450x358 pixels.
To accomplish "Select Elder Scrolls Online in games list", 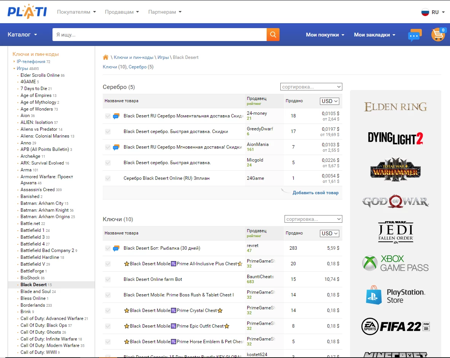I will [40, 75].
